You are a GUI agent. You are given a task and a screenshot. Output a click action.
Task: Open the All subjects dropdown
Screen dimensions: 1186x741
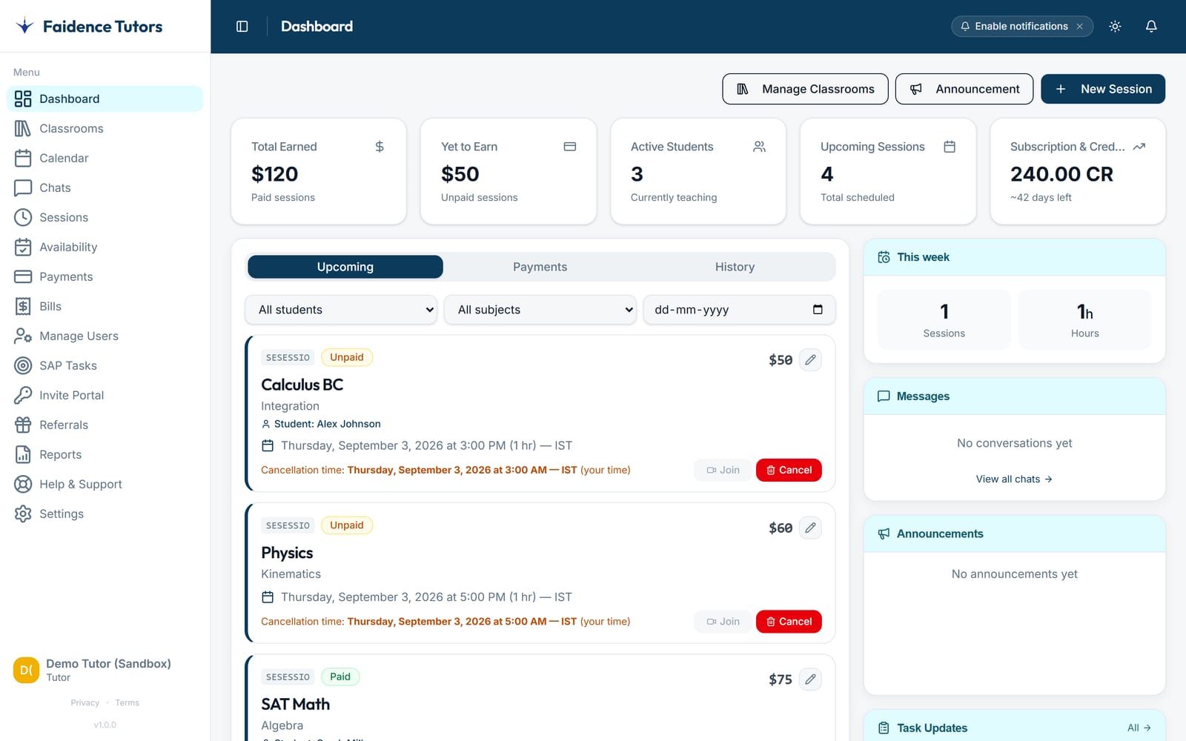click(540, 310)
